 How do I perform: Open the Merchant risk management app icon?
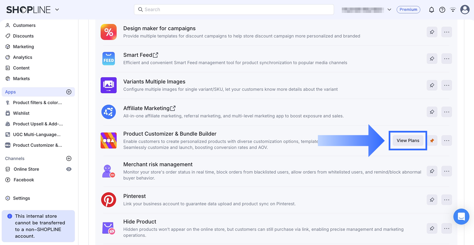pos(108,171)
